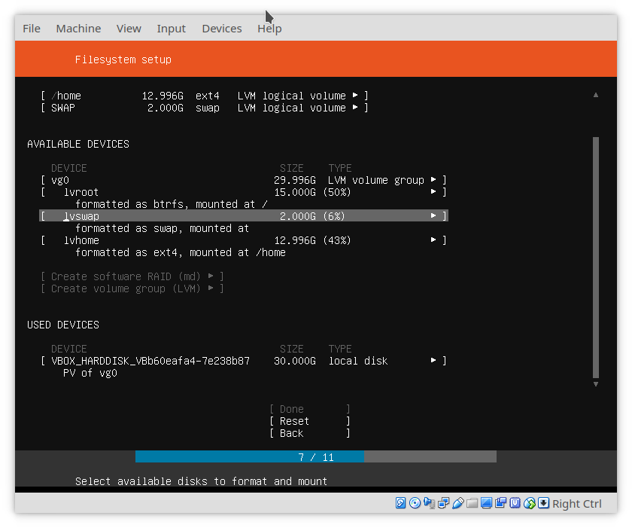Expand the lvroot row arrow
632x528 pixels.
433,191
